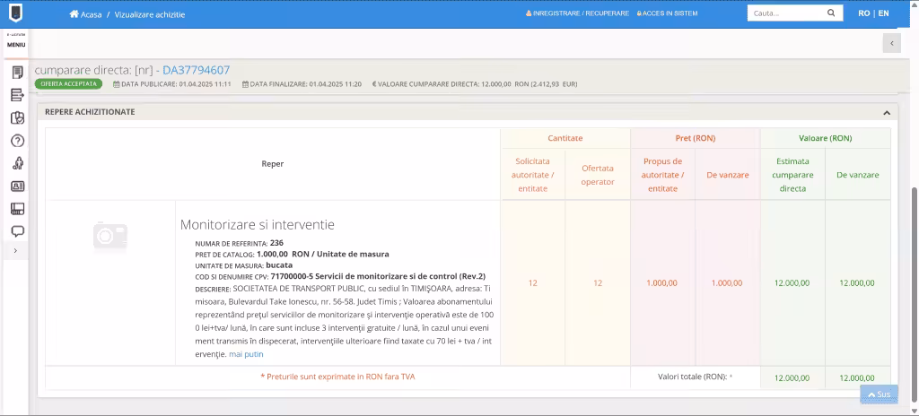Open the MENIU sidebar menu
Viewport: 919px width, 416px height.
[16, 43]
